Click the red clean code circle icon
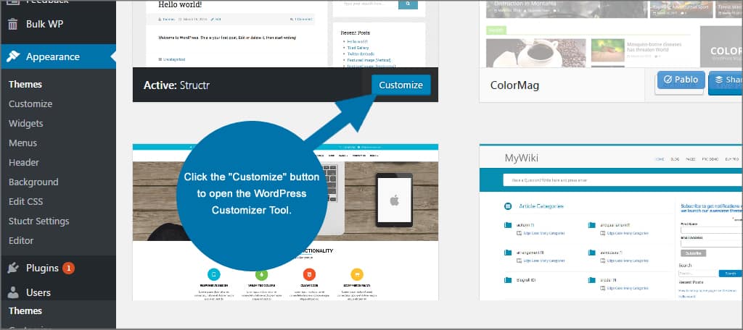The image size is (743, 330). (x=309, y=274)
